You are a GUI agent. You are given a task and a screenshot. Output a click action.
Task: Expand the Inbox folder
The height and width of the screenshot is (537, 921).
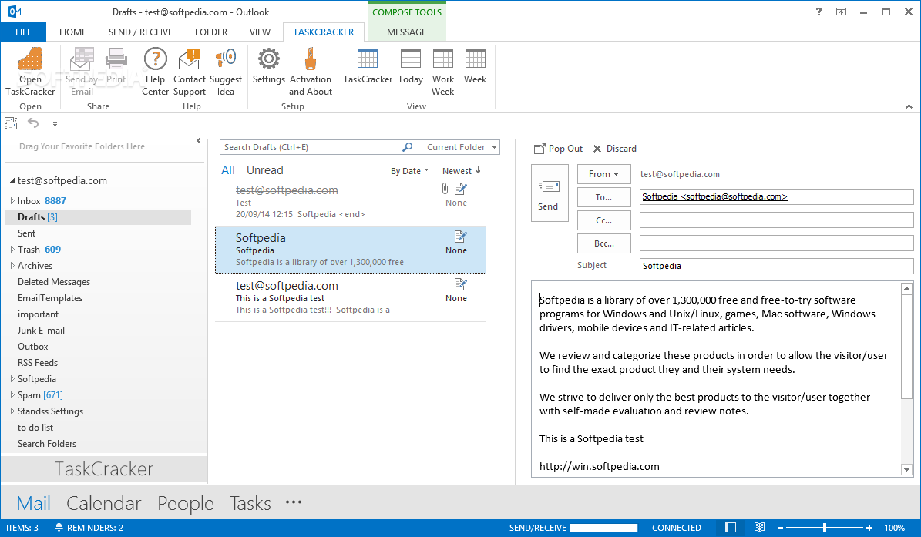click(x=12, y=201)
